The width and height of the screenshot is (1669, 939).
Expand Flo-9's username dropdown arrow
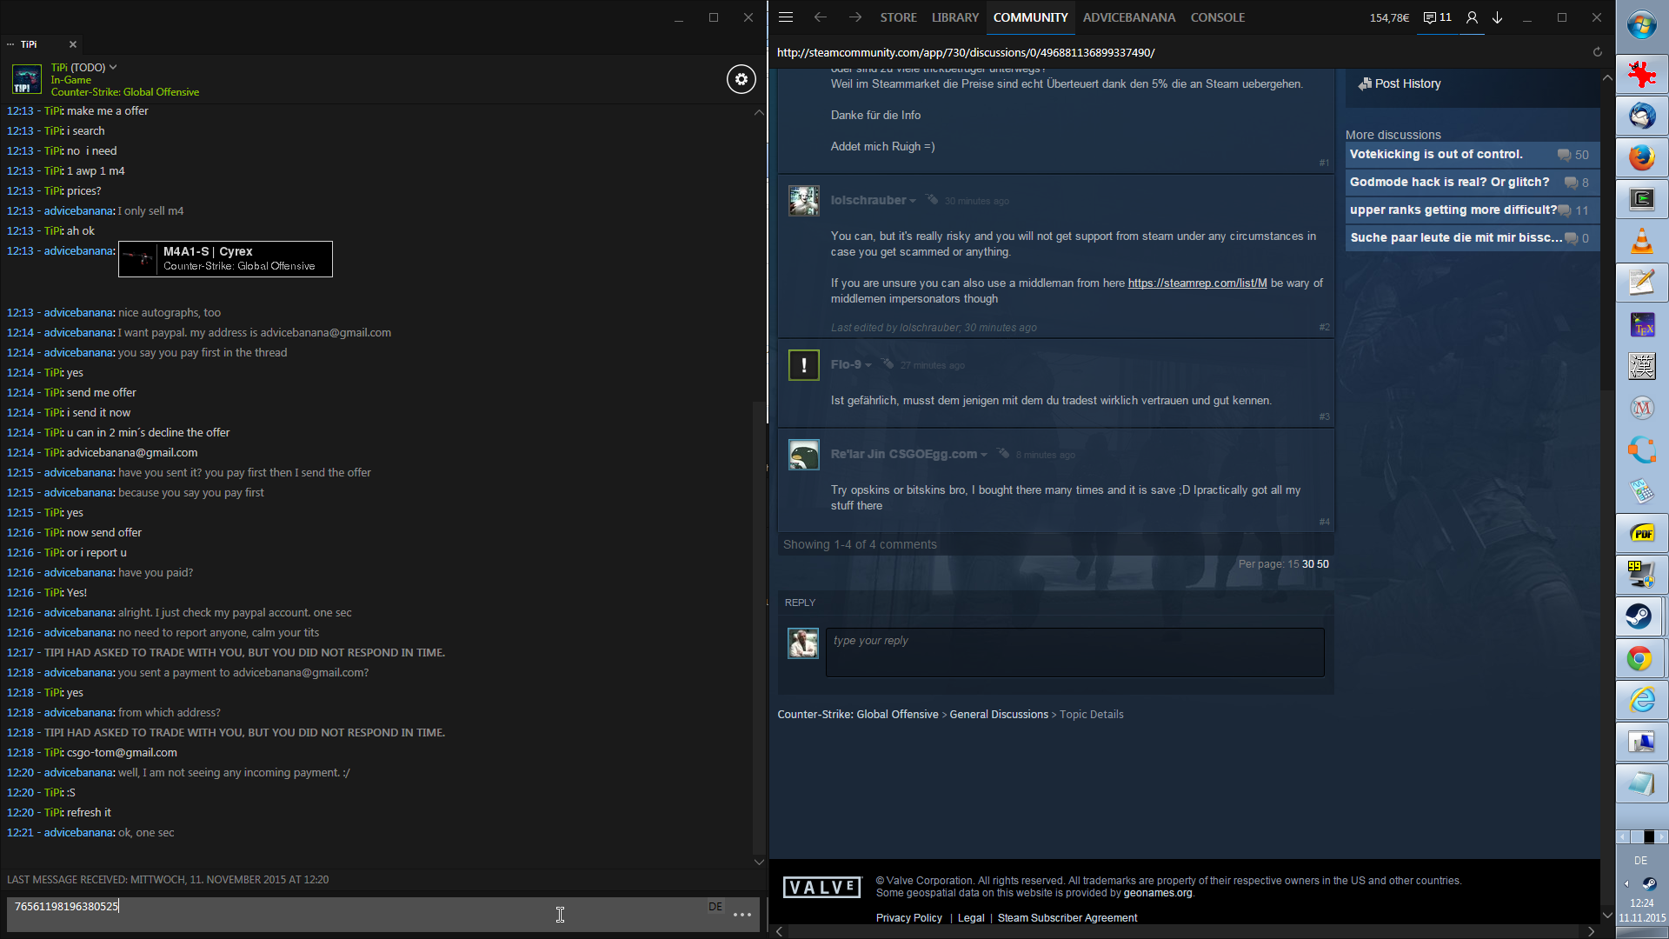pos(868,365)
